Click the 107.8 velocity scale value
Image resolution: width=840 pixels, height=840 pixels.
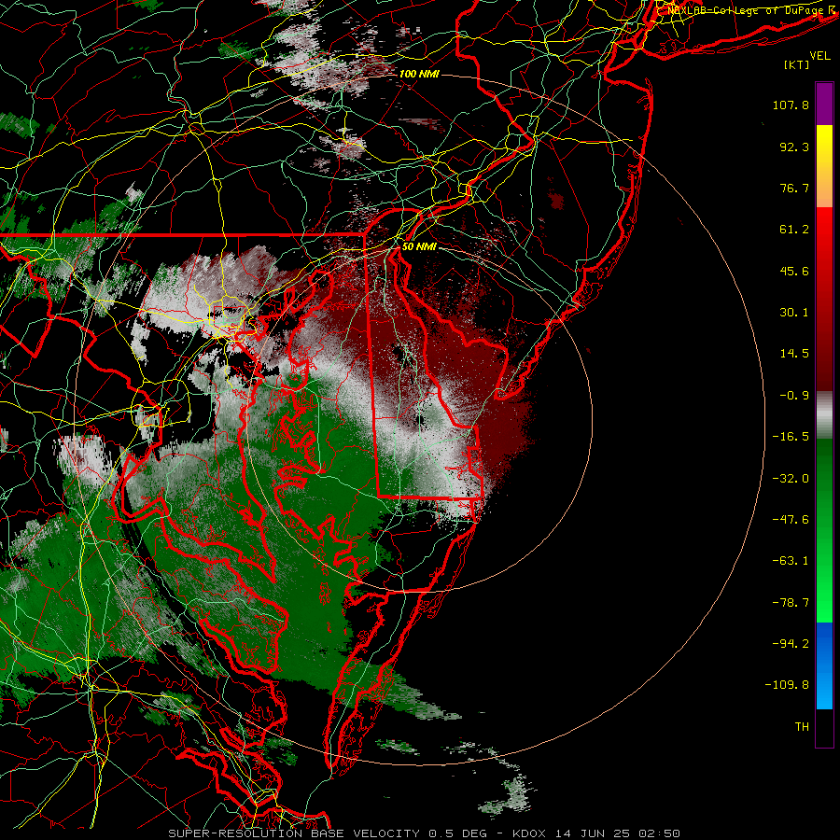791,105
